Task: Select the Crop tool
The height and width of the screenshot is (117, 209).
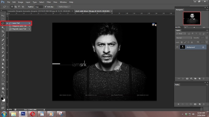Action: [x=3, y=32]
